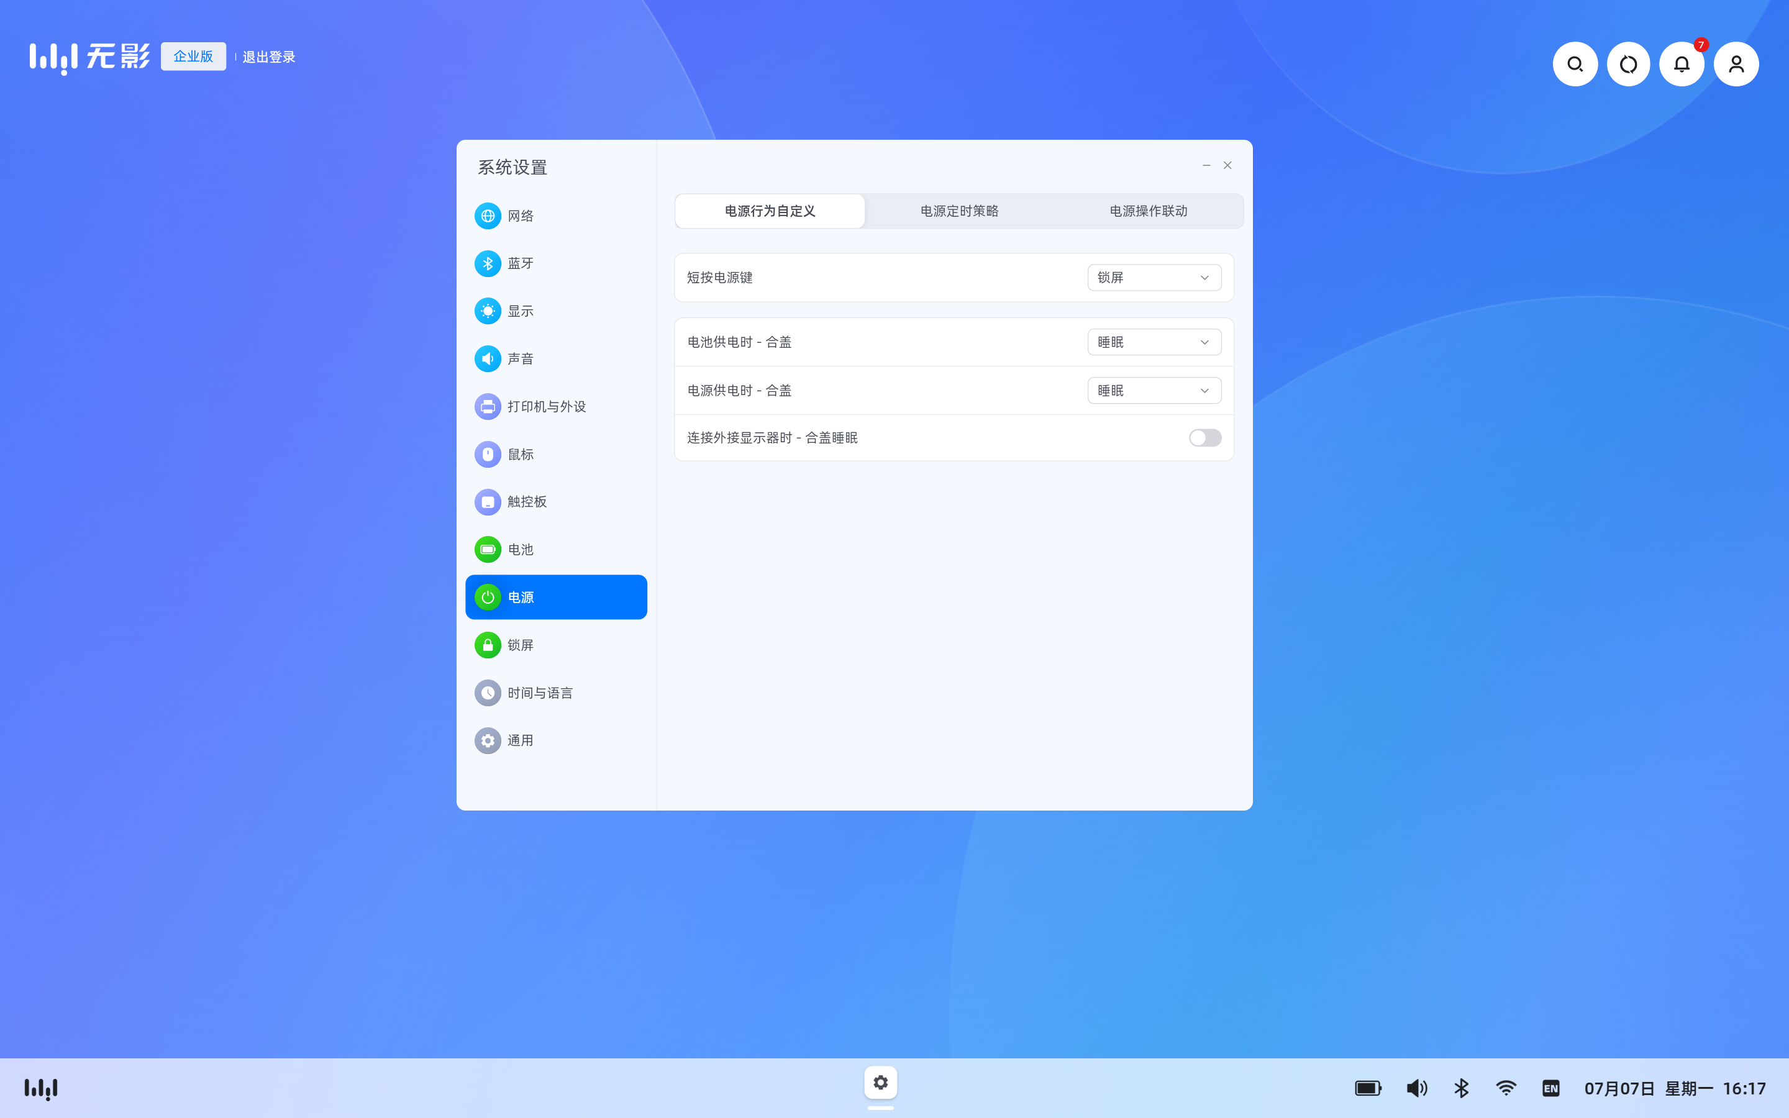
Task: Click the battery icon in system tray
Action: click(x=1368, y=1088)
